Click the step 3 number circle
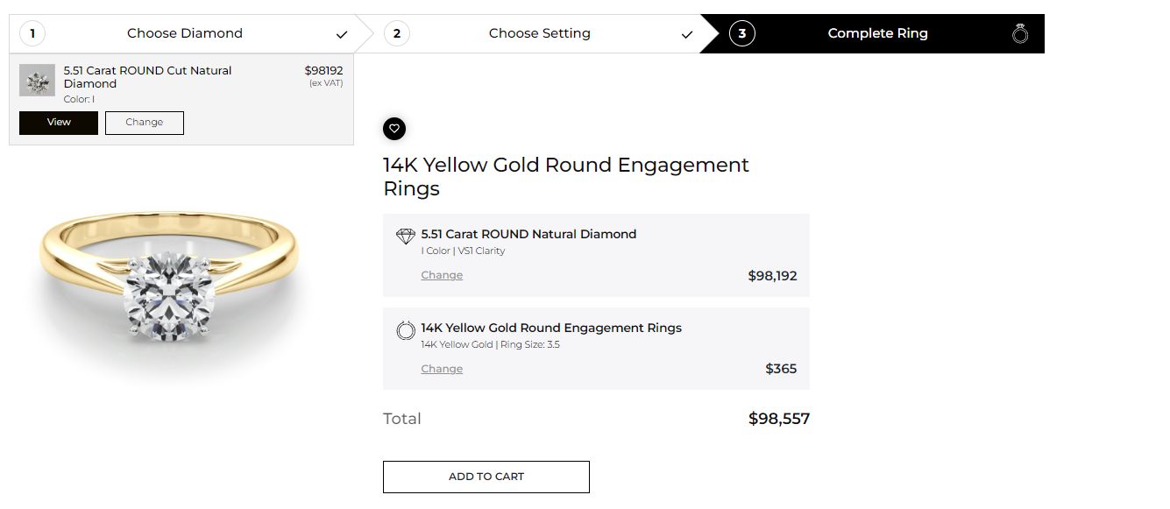 pos(741,34)
